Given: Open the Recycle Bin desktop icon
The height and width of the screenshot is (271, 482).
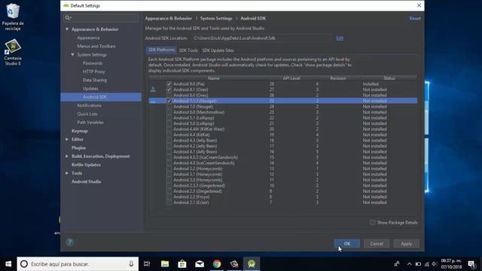Looking at the screenshot, I should [x=13, y=17].
